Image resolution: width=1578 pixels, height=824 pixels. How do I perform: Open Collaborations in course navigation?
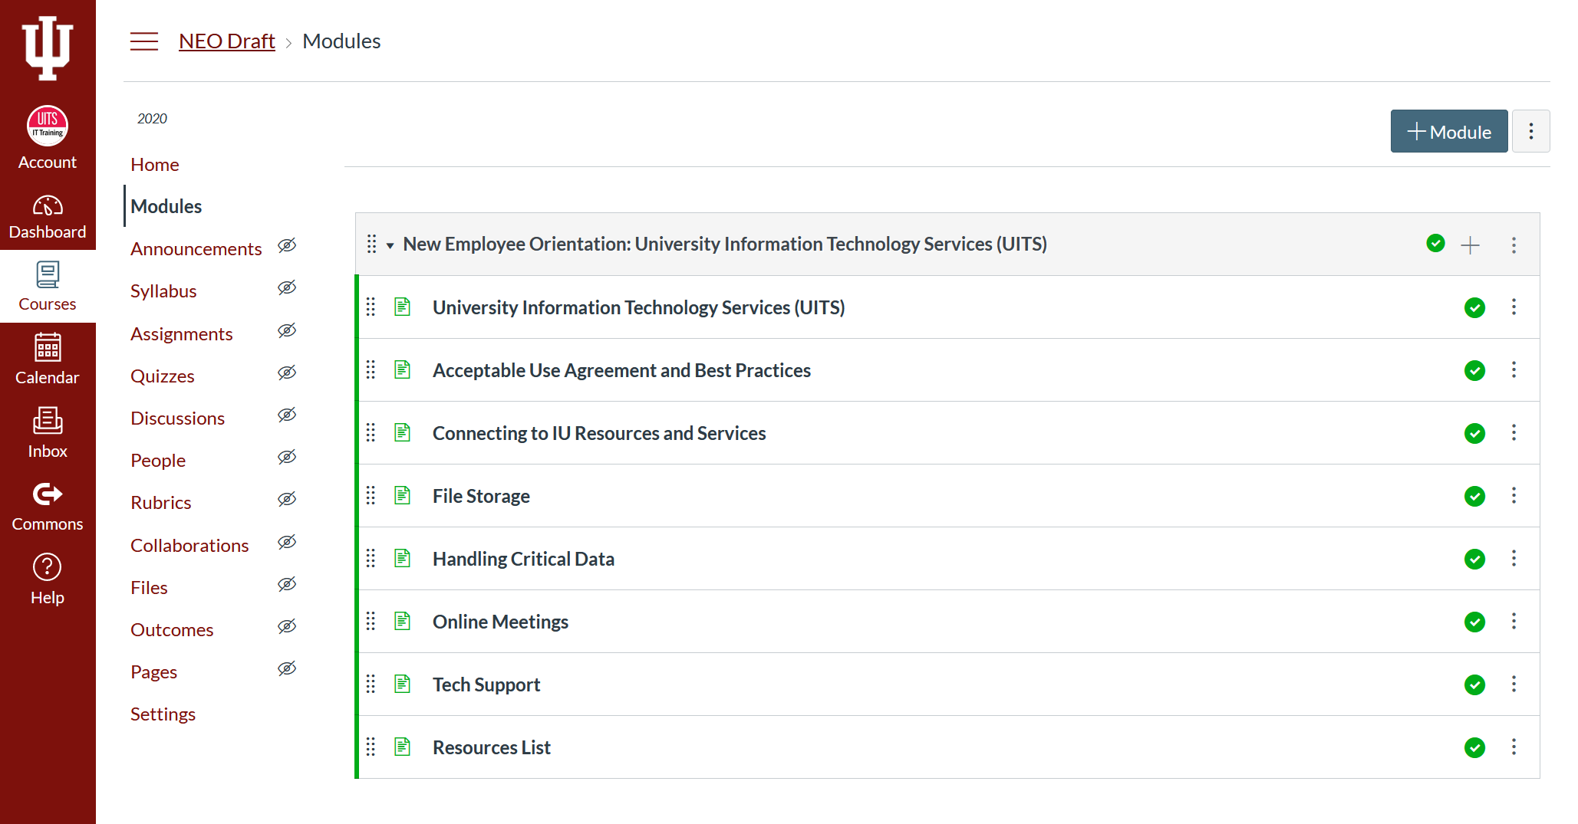click(189, 546)
